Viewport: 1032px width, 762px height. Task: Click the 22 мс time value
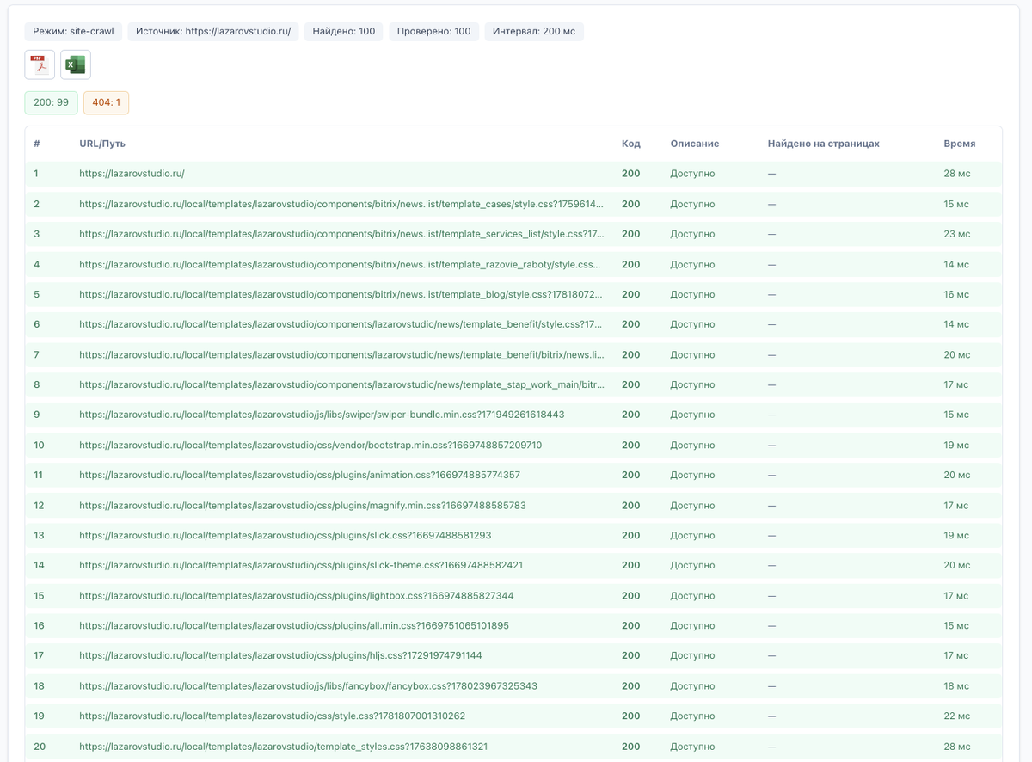point(957,716)
